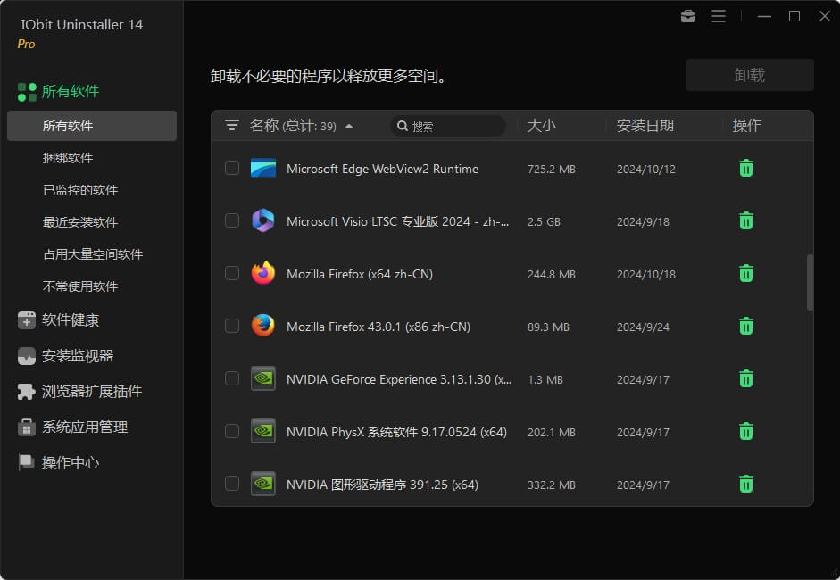Viewport: 840px width, 580px height.
Task: Check the Microsoft Edge WebView2 Runtime checkbox
Action: pos(232,168)
